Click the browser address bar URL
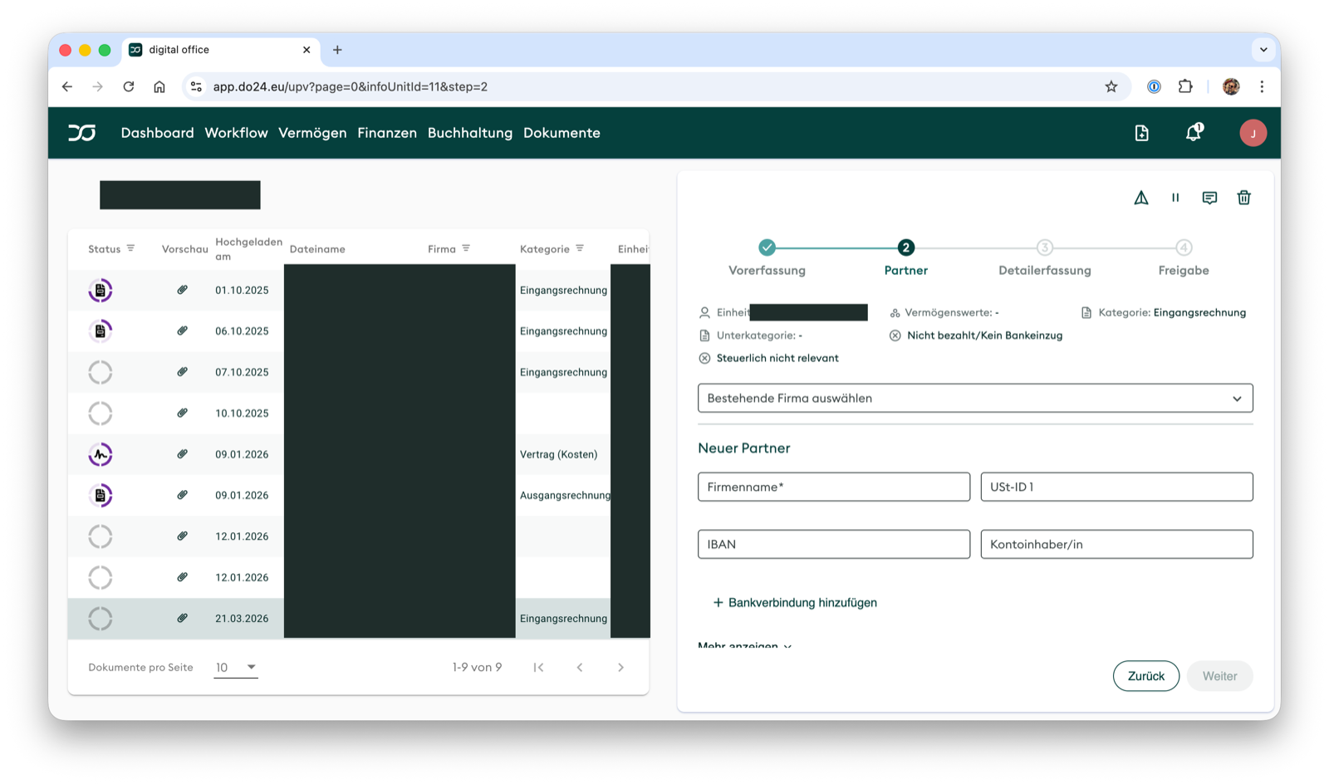Screen dimensions: 1329x784 pos(350,86)
